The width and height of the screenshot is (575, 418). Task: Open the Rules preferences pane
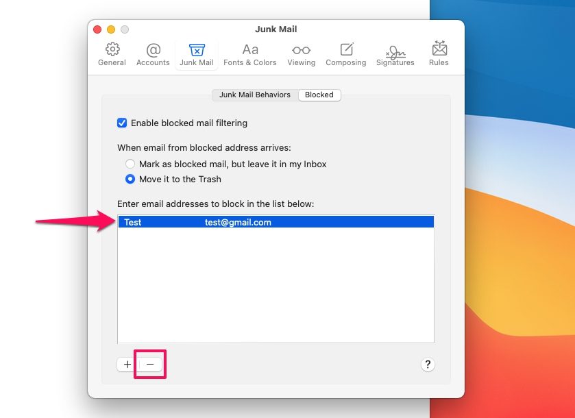coord(439,55)
